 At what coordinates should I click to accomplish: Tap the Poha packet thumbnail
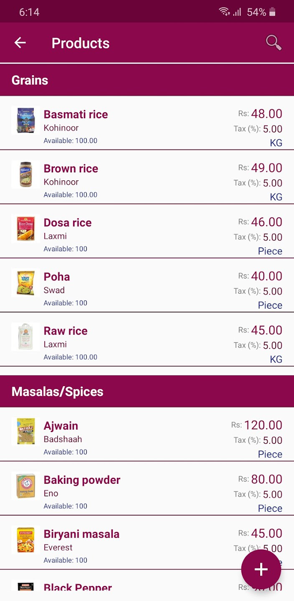[x=25, y=283]
